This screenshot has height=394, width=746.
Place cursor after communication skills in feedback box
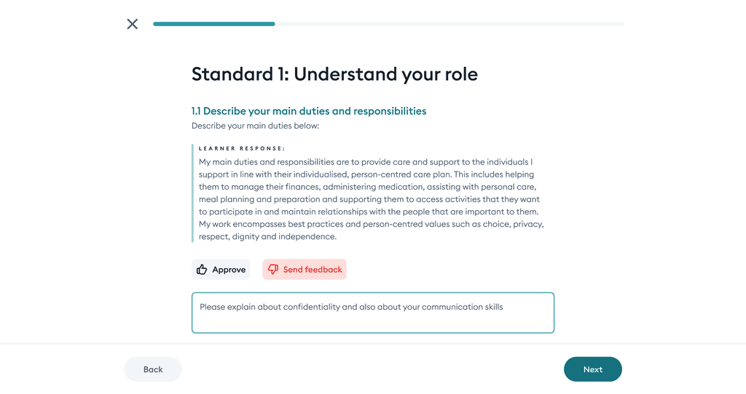coord(503,307)
